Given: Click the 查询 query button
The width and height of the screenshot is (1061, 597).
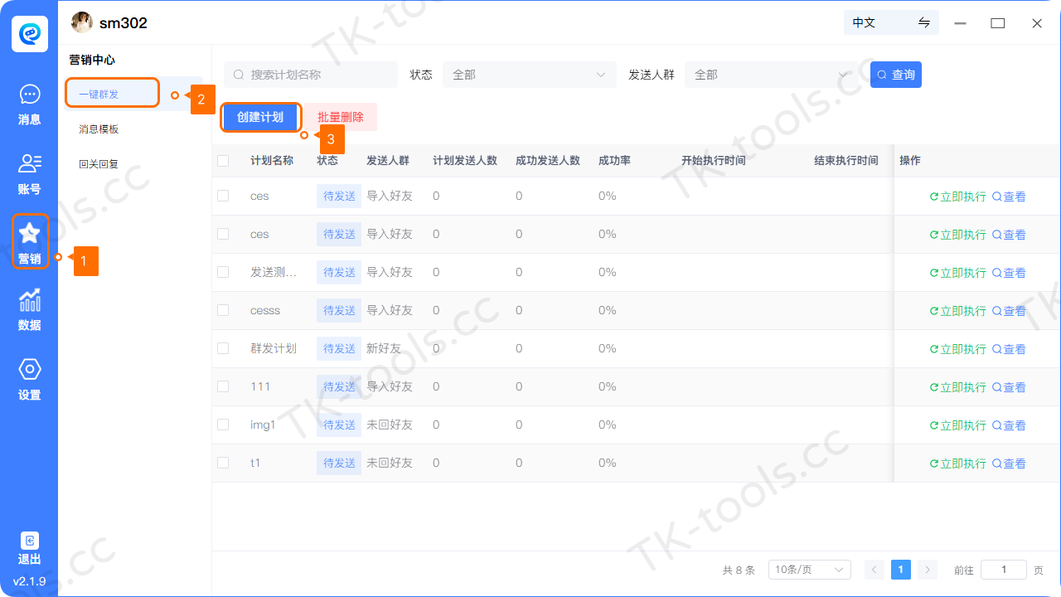Looking at the screenshot, I should [x=896, y=75].
